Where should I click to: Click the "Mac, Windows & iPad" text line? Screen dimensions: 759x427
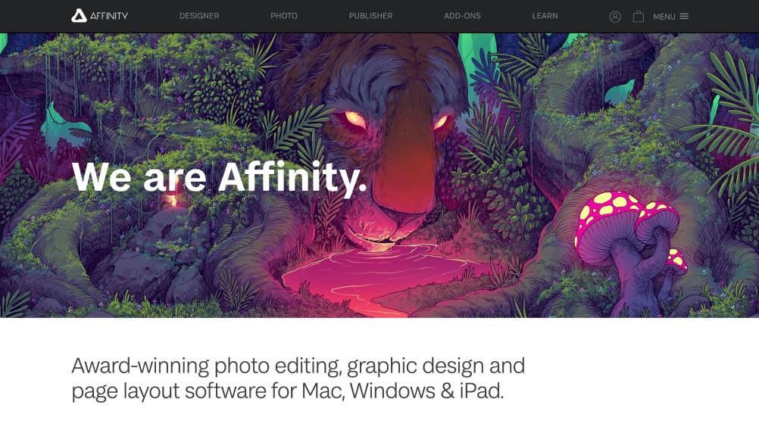pos(288,391)
